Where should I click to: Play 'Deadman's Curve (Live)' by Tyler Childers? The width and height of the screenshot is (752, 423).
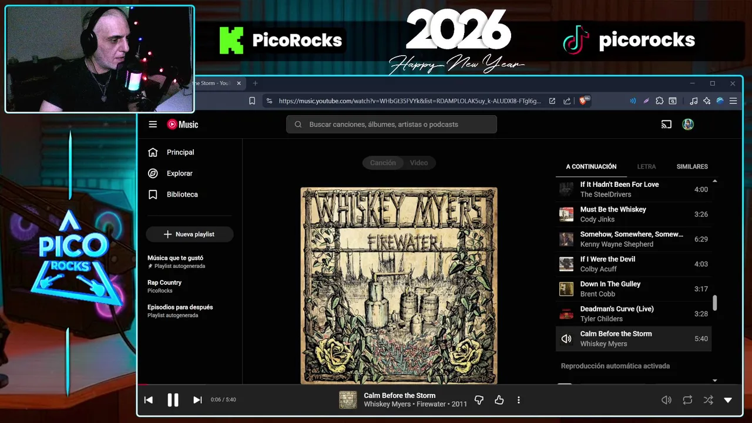633,314
